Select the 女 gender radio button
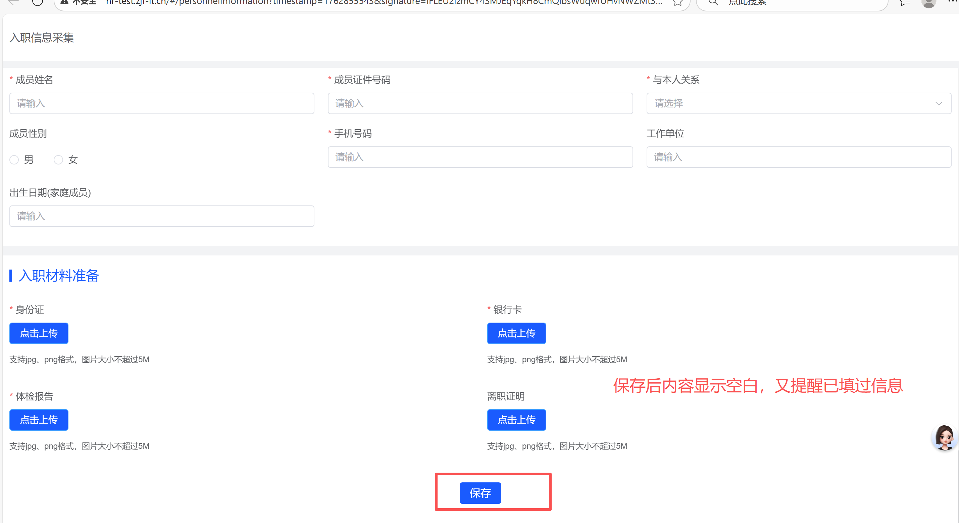Image resolution: width=959 pixels, height=523 pixels. (x=58, y=160)
